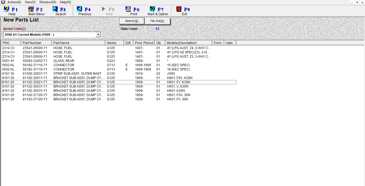
Task: Click the F3 Search magnifier icon
Action: (x=55, y=9)
